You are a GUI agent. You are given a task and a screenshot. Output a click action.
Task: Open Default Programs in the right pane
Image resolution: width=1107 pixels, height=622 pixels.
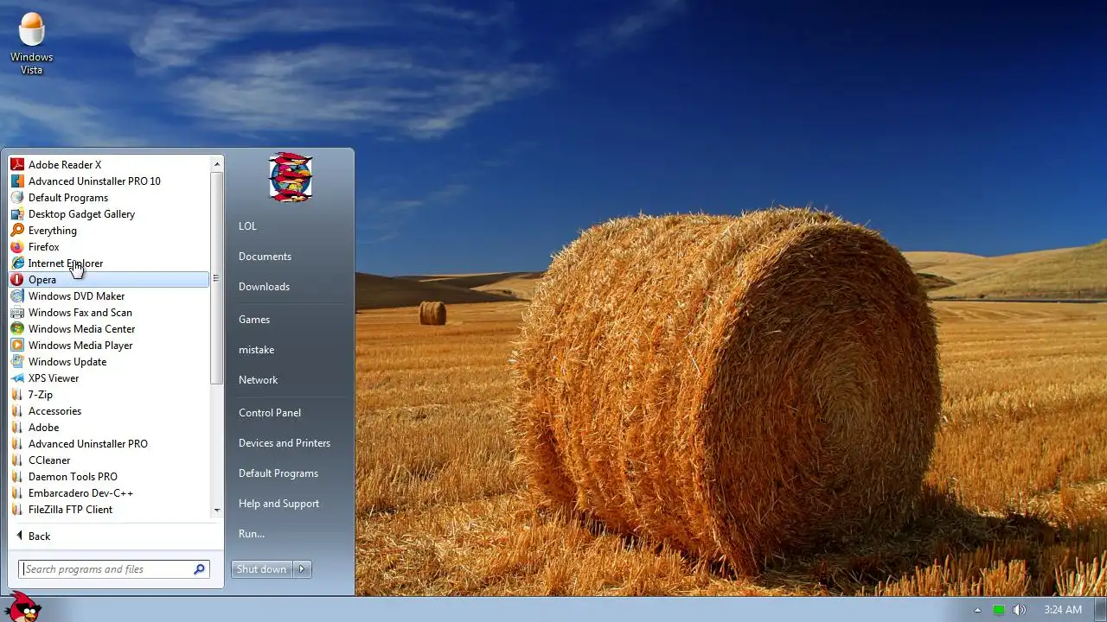click(278, 473)
